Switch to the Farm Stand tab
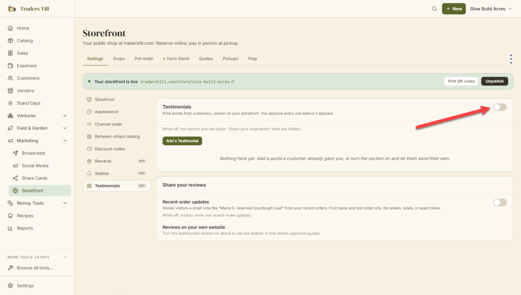This screenshot has height=295, width=521. click(x=176, y=59)
